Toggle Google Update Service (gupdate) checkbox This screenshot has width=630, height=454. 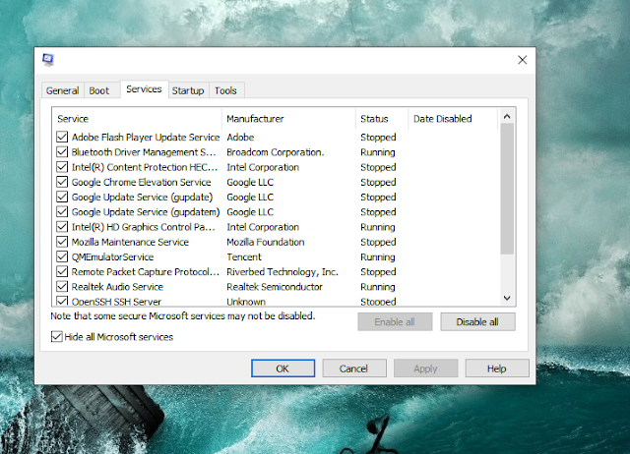point(62,197)
